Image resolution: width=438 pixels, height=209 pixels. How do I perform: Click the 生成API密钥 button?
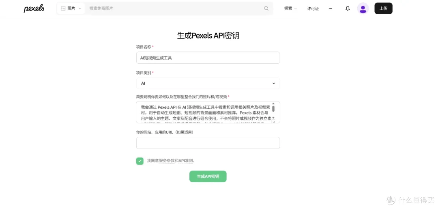[x=208, y=177]
